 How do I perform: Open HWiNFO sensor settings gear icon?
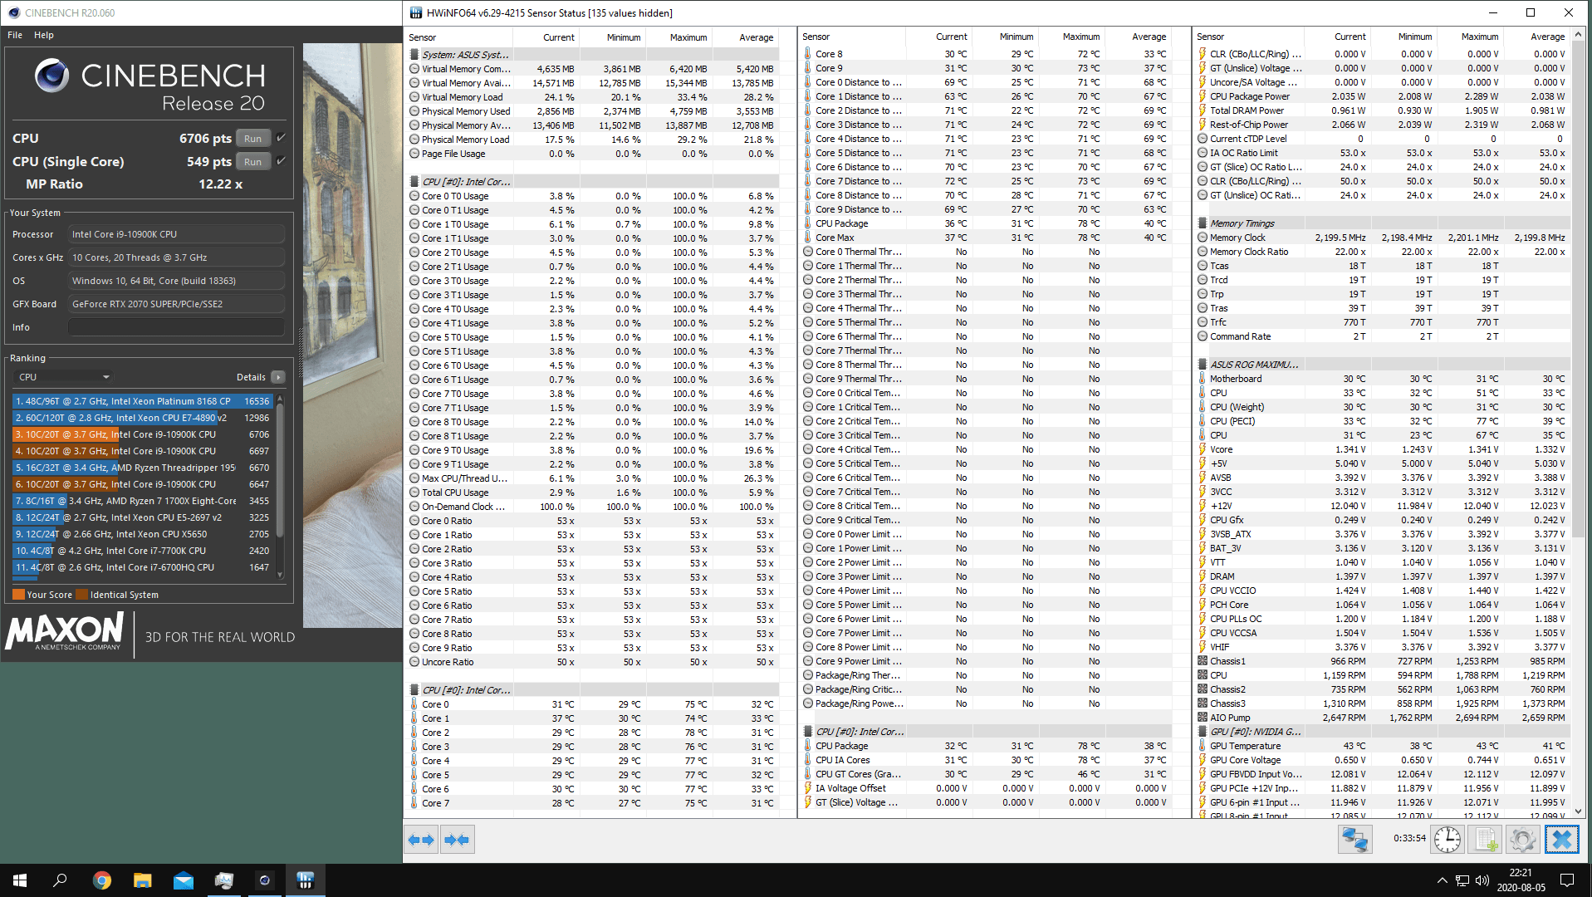1522,840
